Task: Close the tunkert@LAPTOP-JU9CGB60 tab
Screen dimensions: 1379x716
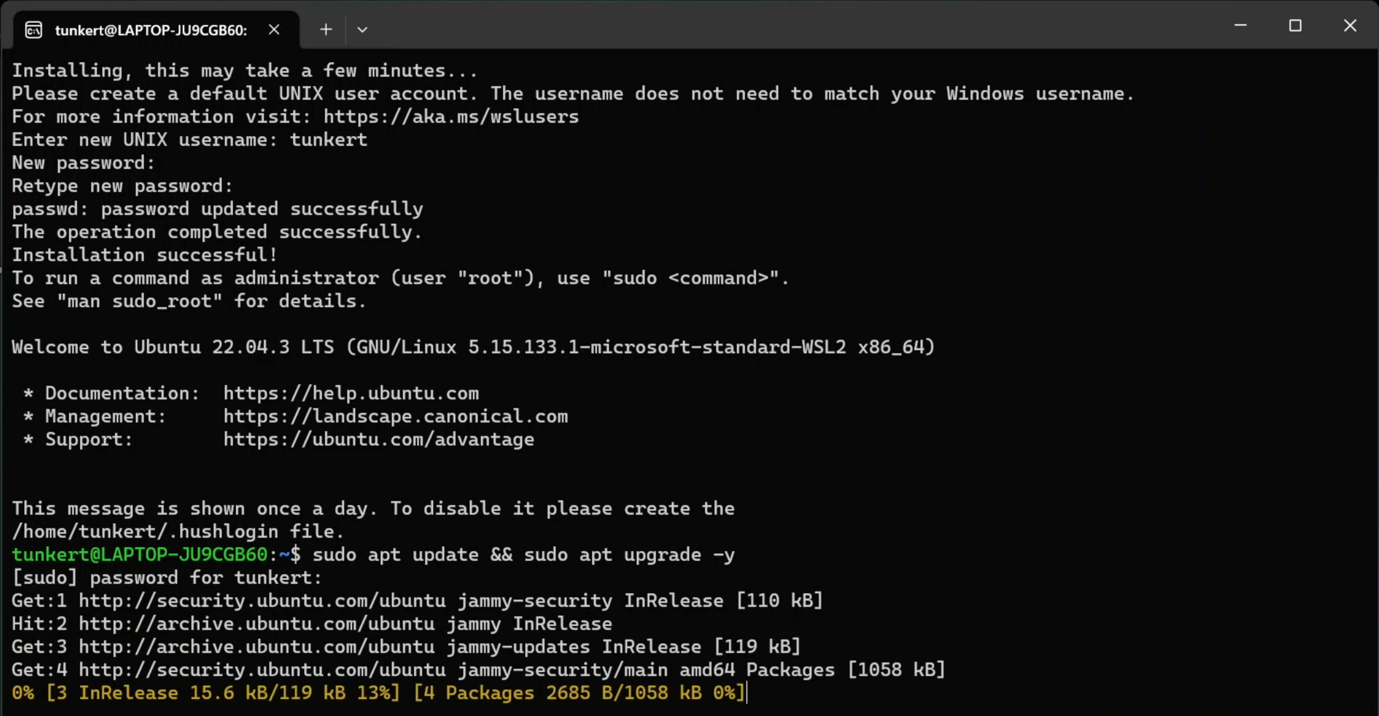Action: tap(274, 30)
